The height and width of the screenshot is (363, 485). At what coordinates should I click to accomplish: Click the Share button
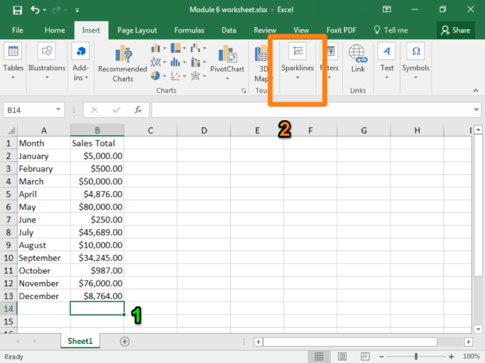click(x=455, y=30)
